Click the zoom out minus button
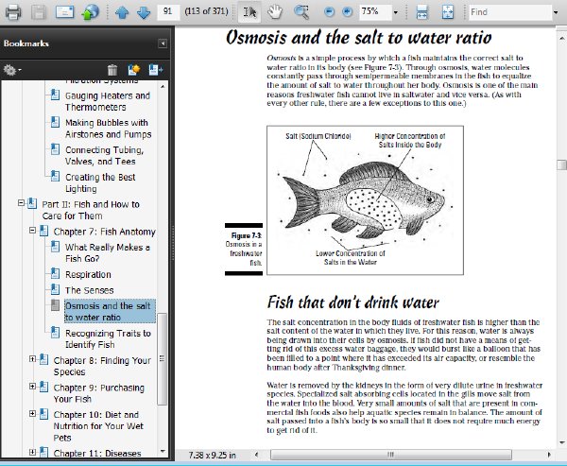Screen dimensions: 567x466 point(329,12)
